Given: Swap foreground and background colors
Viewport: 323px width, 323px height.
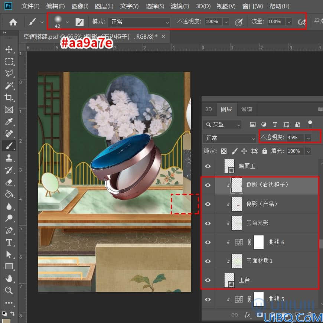Looking at the screenshot, I should click(x=12, y=313).
